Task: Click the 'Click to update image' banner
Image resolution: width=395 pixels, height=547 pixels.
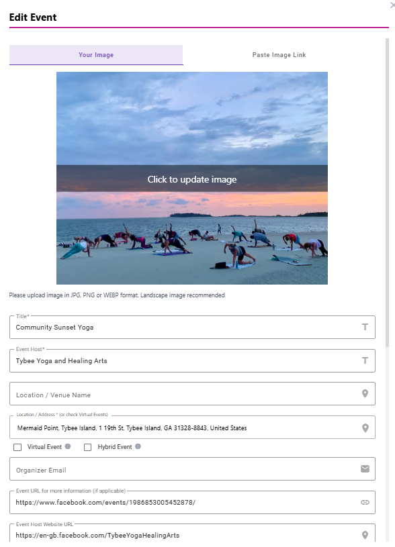Action: tap(192, 179)
